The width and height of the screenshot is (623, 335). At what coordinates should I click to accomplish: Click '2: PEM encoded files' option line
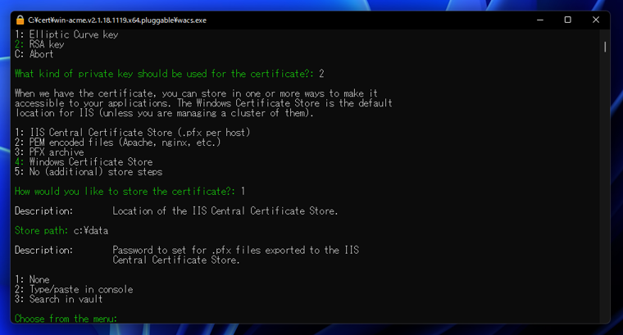pos(117,143)
